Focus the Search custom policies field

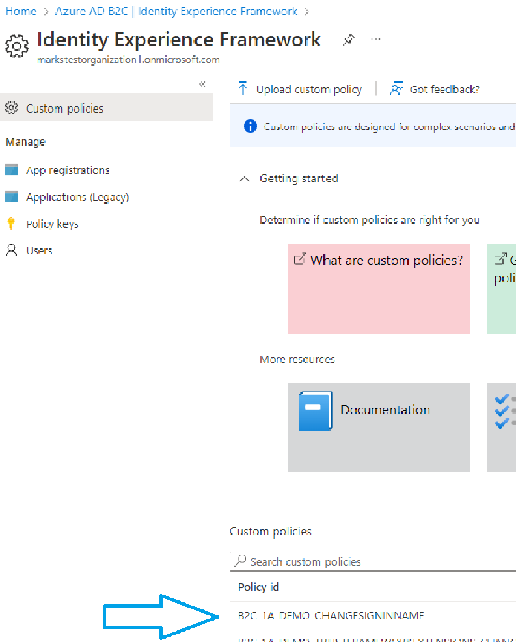tap(373, 561)
